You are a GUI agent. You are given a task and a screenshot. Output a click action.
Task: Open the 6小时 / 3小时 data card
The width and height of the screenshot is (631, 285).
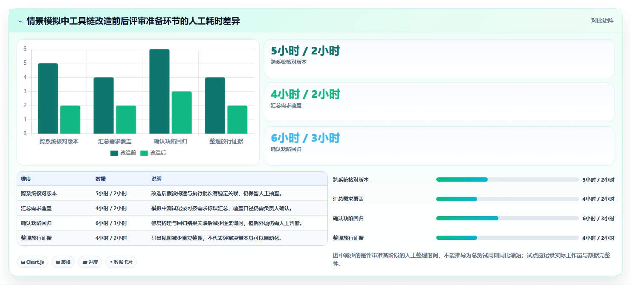[x=439, y=146]
